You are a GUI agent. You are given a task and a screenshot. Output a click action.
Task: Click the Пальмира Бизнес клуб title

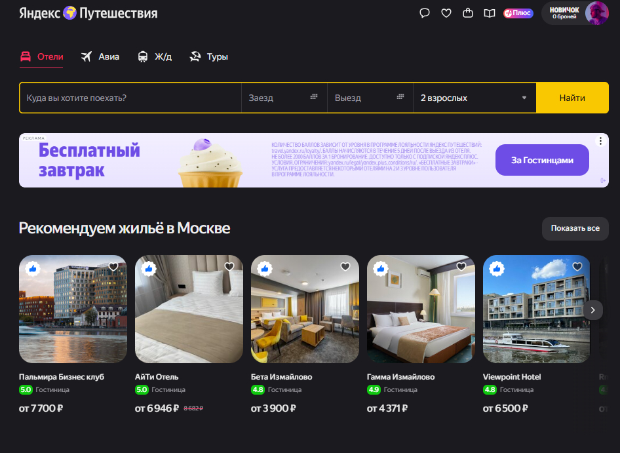(x=62, y=377)
